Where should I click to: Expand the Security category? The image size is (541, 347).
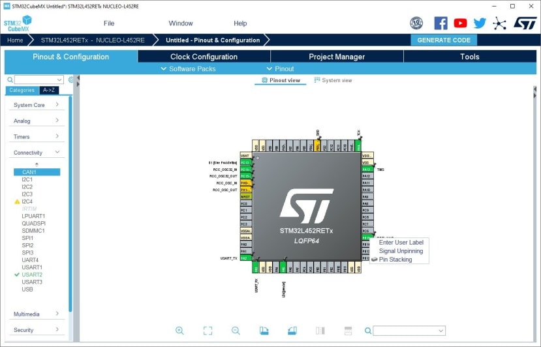37,330
